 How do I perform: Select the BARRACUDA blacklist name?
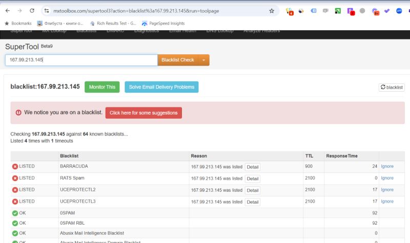pyautogui.click(x=74, y=166)
